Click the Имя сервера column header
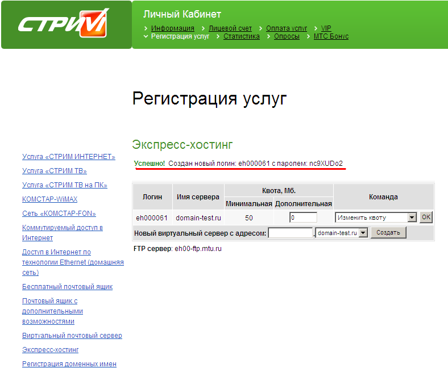The image size is (448, 368). 198,197
